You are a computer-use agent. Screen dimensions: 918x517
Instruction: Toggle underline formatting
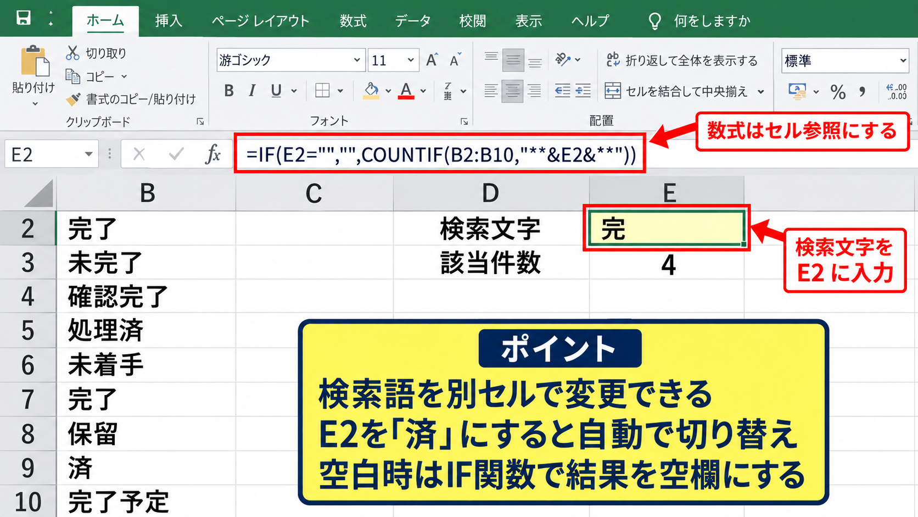pyautogui.click(x=276, y=91)
